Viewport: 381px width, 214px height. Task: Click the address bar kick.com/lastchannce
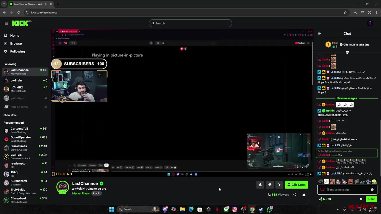point(44,12)
